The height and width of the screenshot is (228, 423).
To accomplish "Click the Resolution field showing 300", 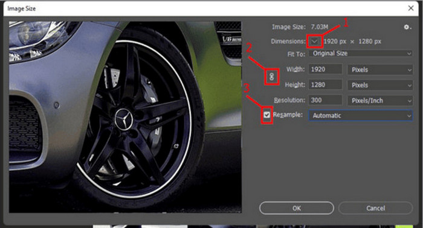I will [325, 100].
